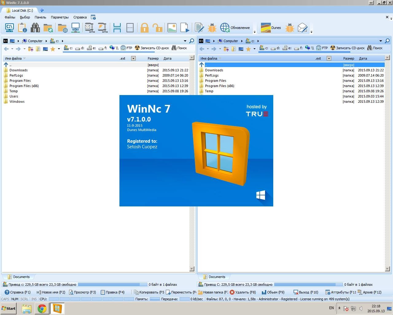This screenshot has width=393, height=315.
Task: Add a new tab with the plus icon
Action: click(x=42, y=10)
